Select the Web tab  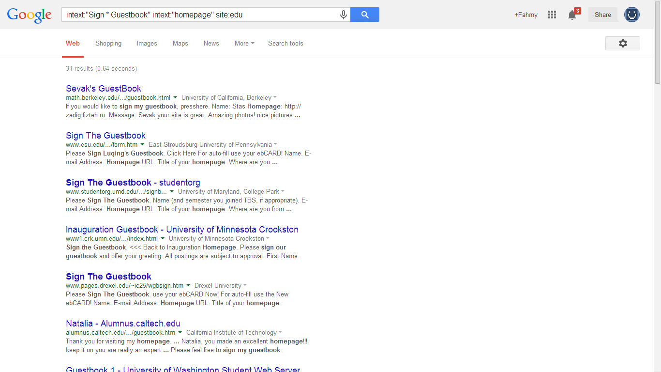tap(73, 43)
